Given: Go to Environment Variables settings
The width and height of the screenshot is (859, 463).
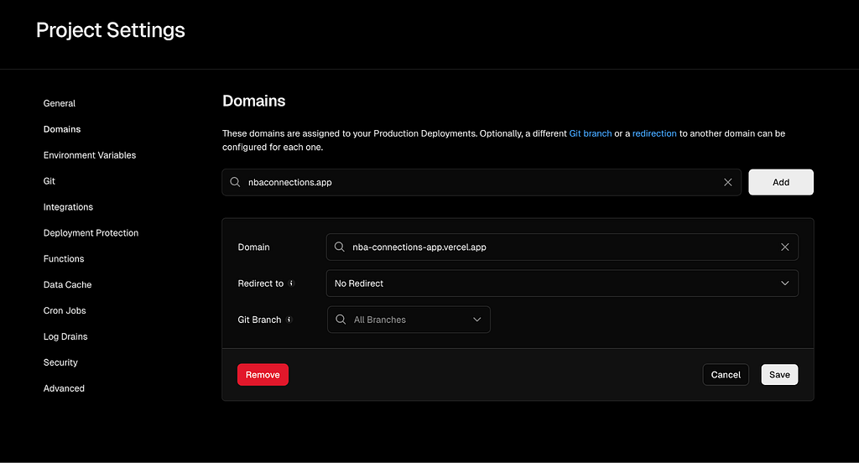Looking at the screenshot, I should [x=90, y=155].
